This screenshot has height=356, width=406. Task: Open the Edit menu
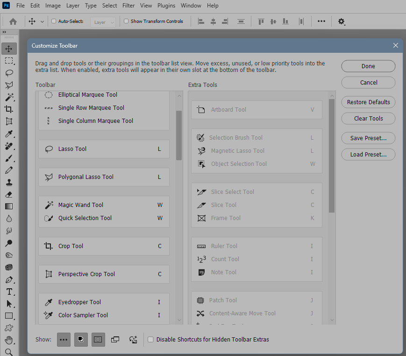click(x=35, y=6)
